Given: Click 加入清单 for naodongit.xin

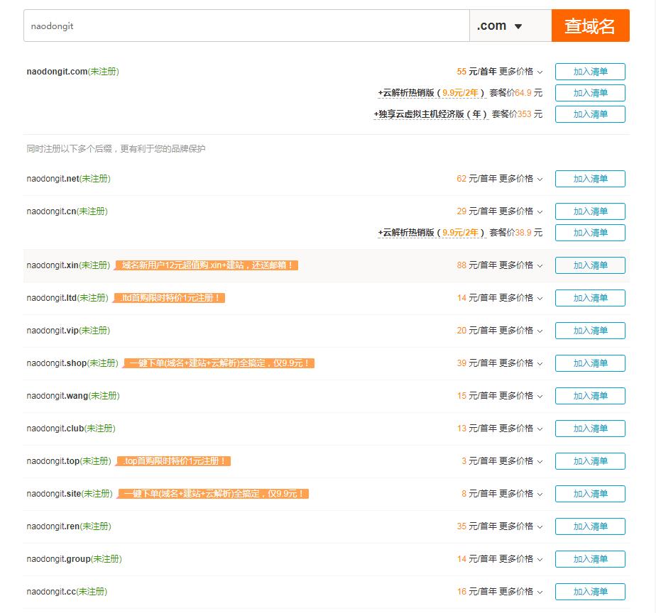Looking at the screenshot, I should 590,265.
